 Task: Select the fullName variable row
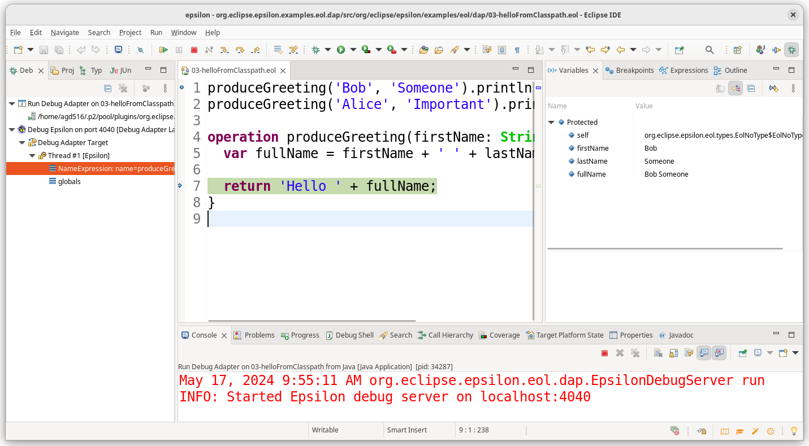click(x=674, y=174)
